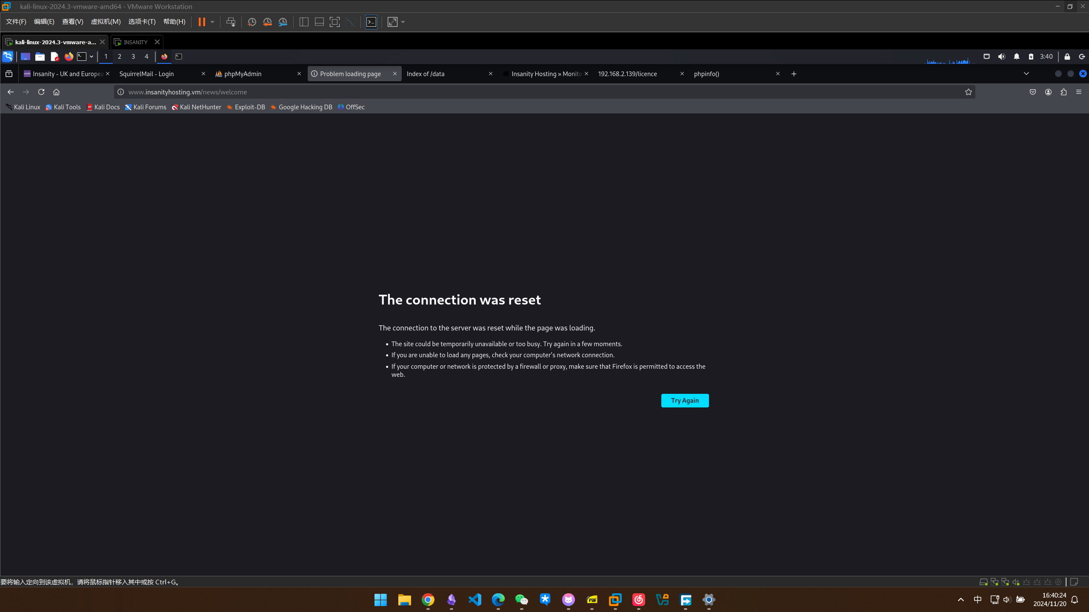
Task: Open Firefox extensions puzzle icon
Action: [x=1063, y=92]
